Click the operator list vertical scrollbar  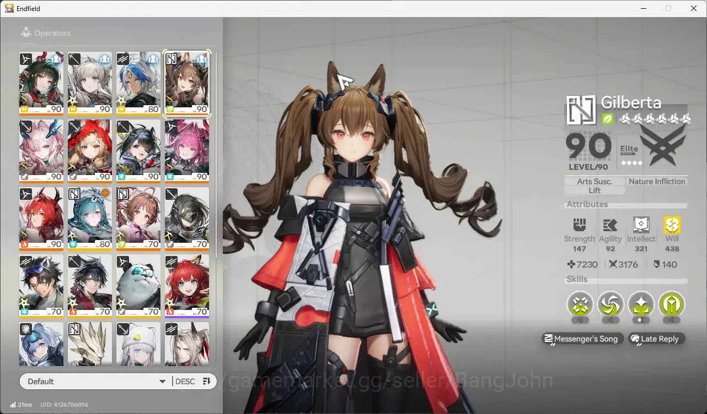coord(216,154)
